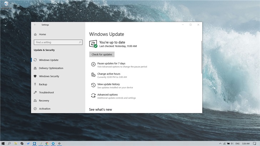Image resolution: width=260 pixels, height=146 pixels.
Task: Click the Activation checkmark icon in sidebar
Action: [x=35, y=109]
